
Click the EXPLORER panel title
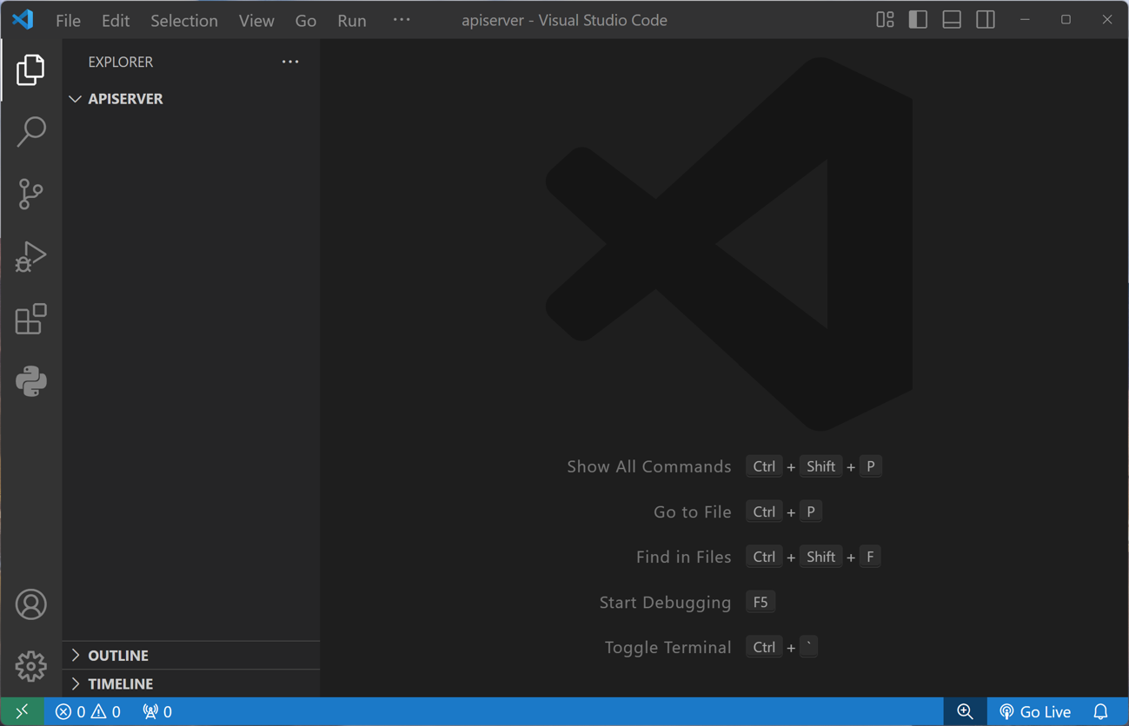[x=121, y=62]
